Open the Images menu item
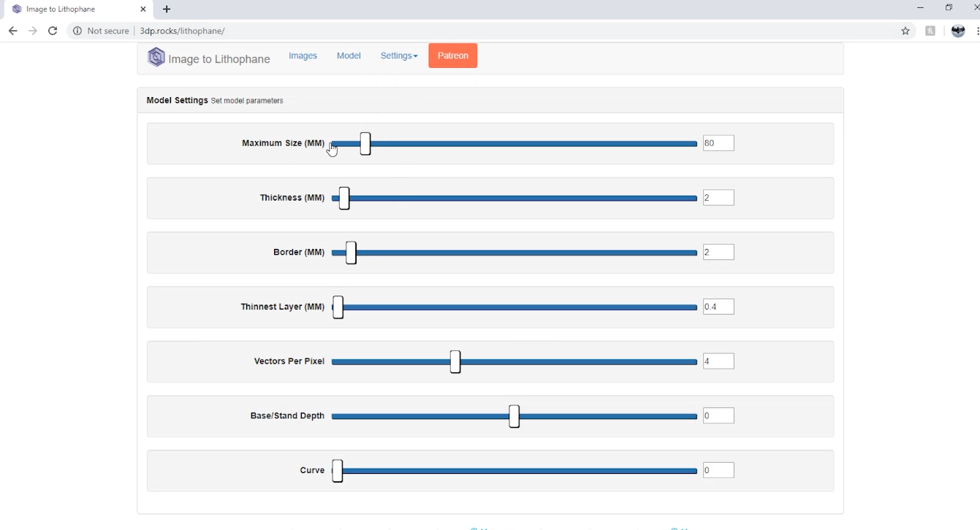This screenshot has width=980, height=530. tap(303, 55)
